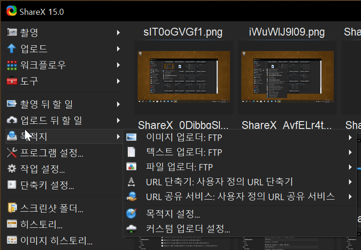Open 단축키 설정... from the sidebar

pos(64,185)
